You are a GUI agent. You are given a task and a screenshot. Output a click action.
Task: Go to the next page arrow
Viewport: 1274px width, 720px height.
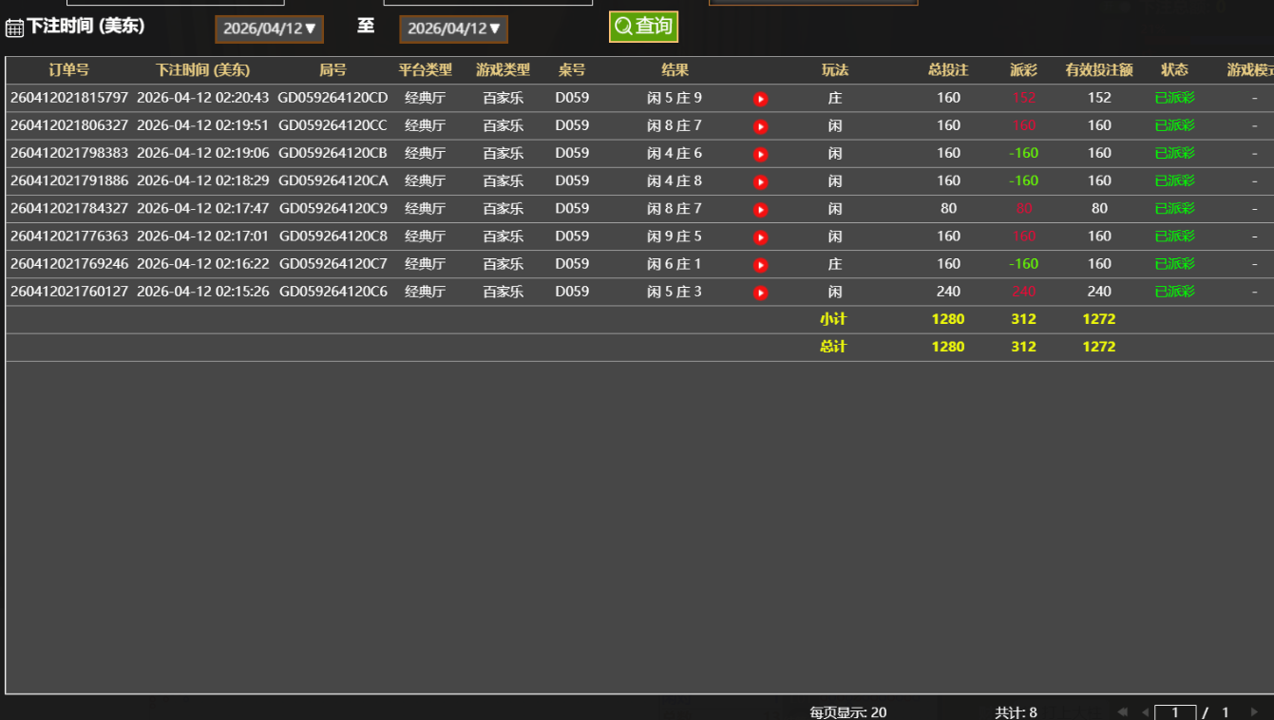click(x=1254, y=712)
